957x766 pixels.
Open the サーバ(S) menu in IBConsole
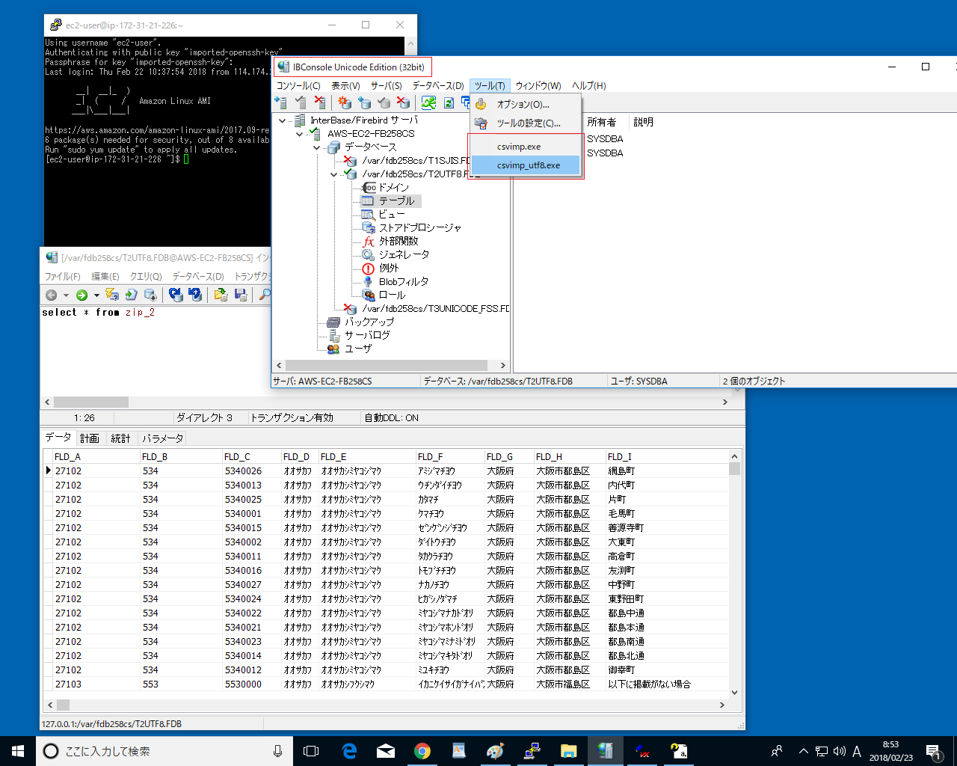386,86
